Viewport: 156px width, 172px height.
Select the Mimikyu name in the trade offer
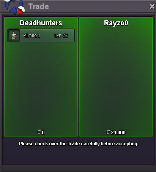click(x=32, y=35)
